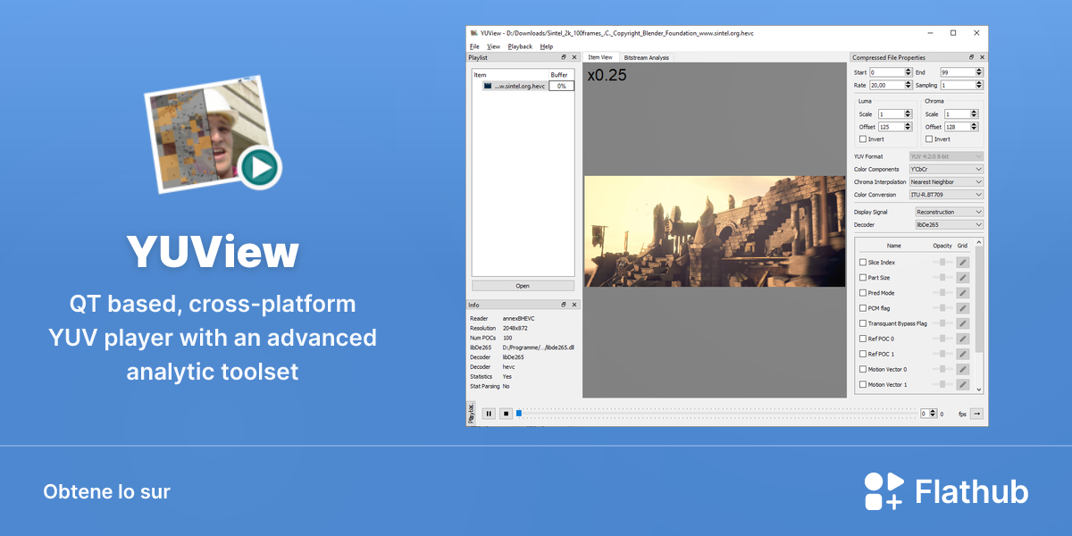The image size is (1072, 536).
Task: Edit the Transquant Bypass Flag pencil icon
Action: [x=963, y=323]
